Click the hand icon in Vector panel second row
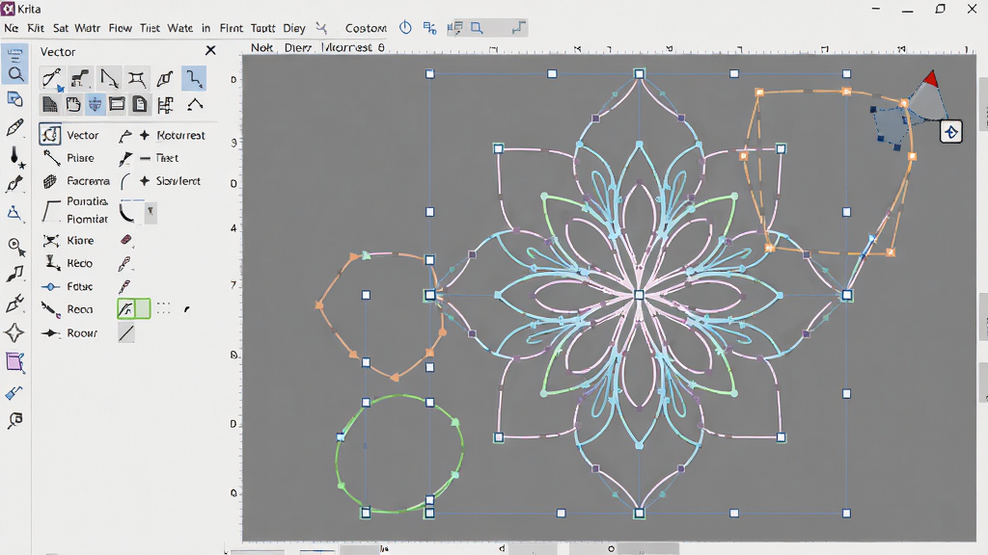This screenshot has width=988, height=555. click(73, 104)
